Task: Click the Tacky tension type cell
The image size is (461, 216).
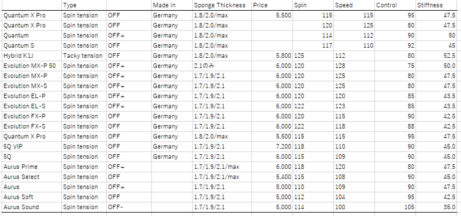Action: (84, 56)
